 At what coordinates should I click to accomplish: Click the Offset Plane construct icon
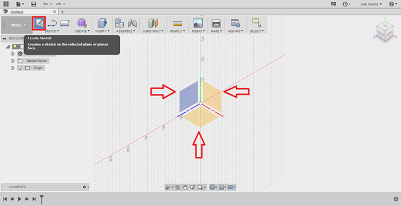(153, 23)
